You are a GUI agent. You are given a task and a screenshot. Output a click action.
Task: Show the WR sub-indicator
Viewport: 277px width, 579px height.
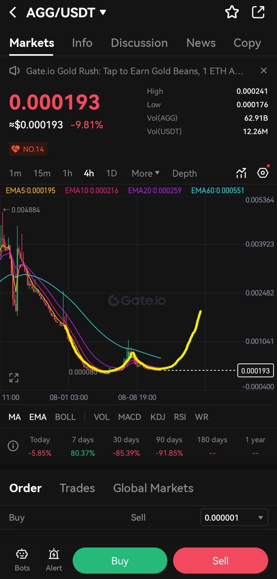(202, 417)
